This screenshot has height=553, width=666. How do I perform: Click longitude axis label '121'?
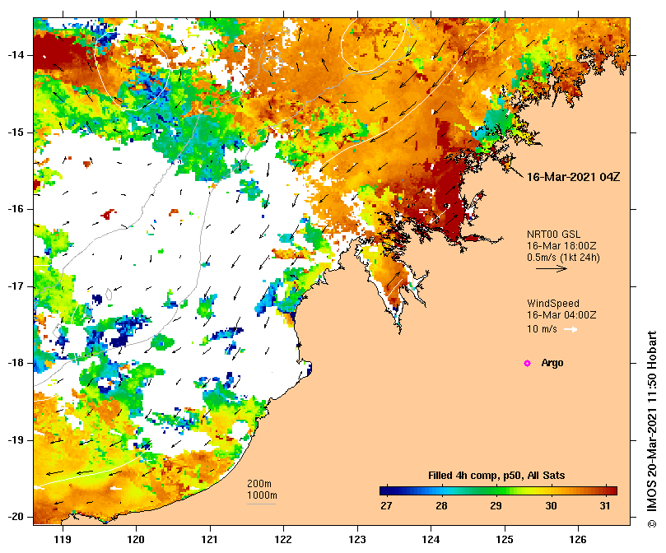[210, 540]
